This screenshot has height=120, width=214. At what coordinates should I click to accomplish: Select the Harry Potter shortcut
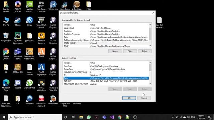[x=65, y=6]
